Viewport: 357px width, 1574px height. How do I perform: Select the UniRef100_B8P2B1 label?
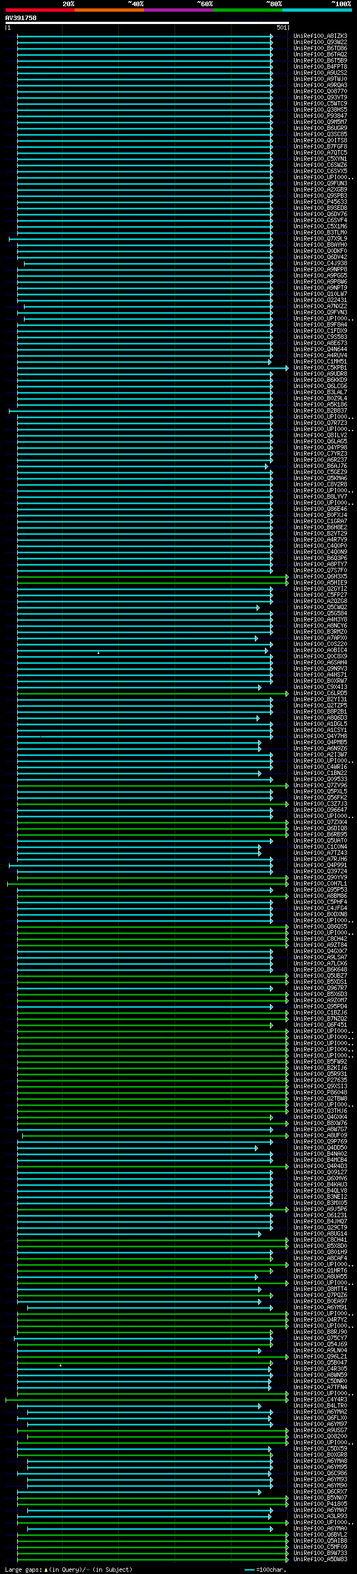point(320,712)
